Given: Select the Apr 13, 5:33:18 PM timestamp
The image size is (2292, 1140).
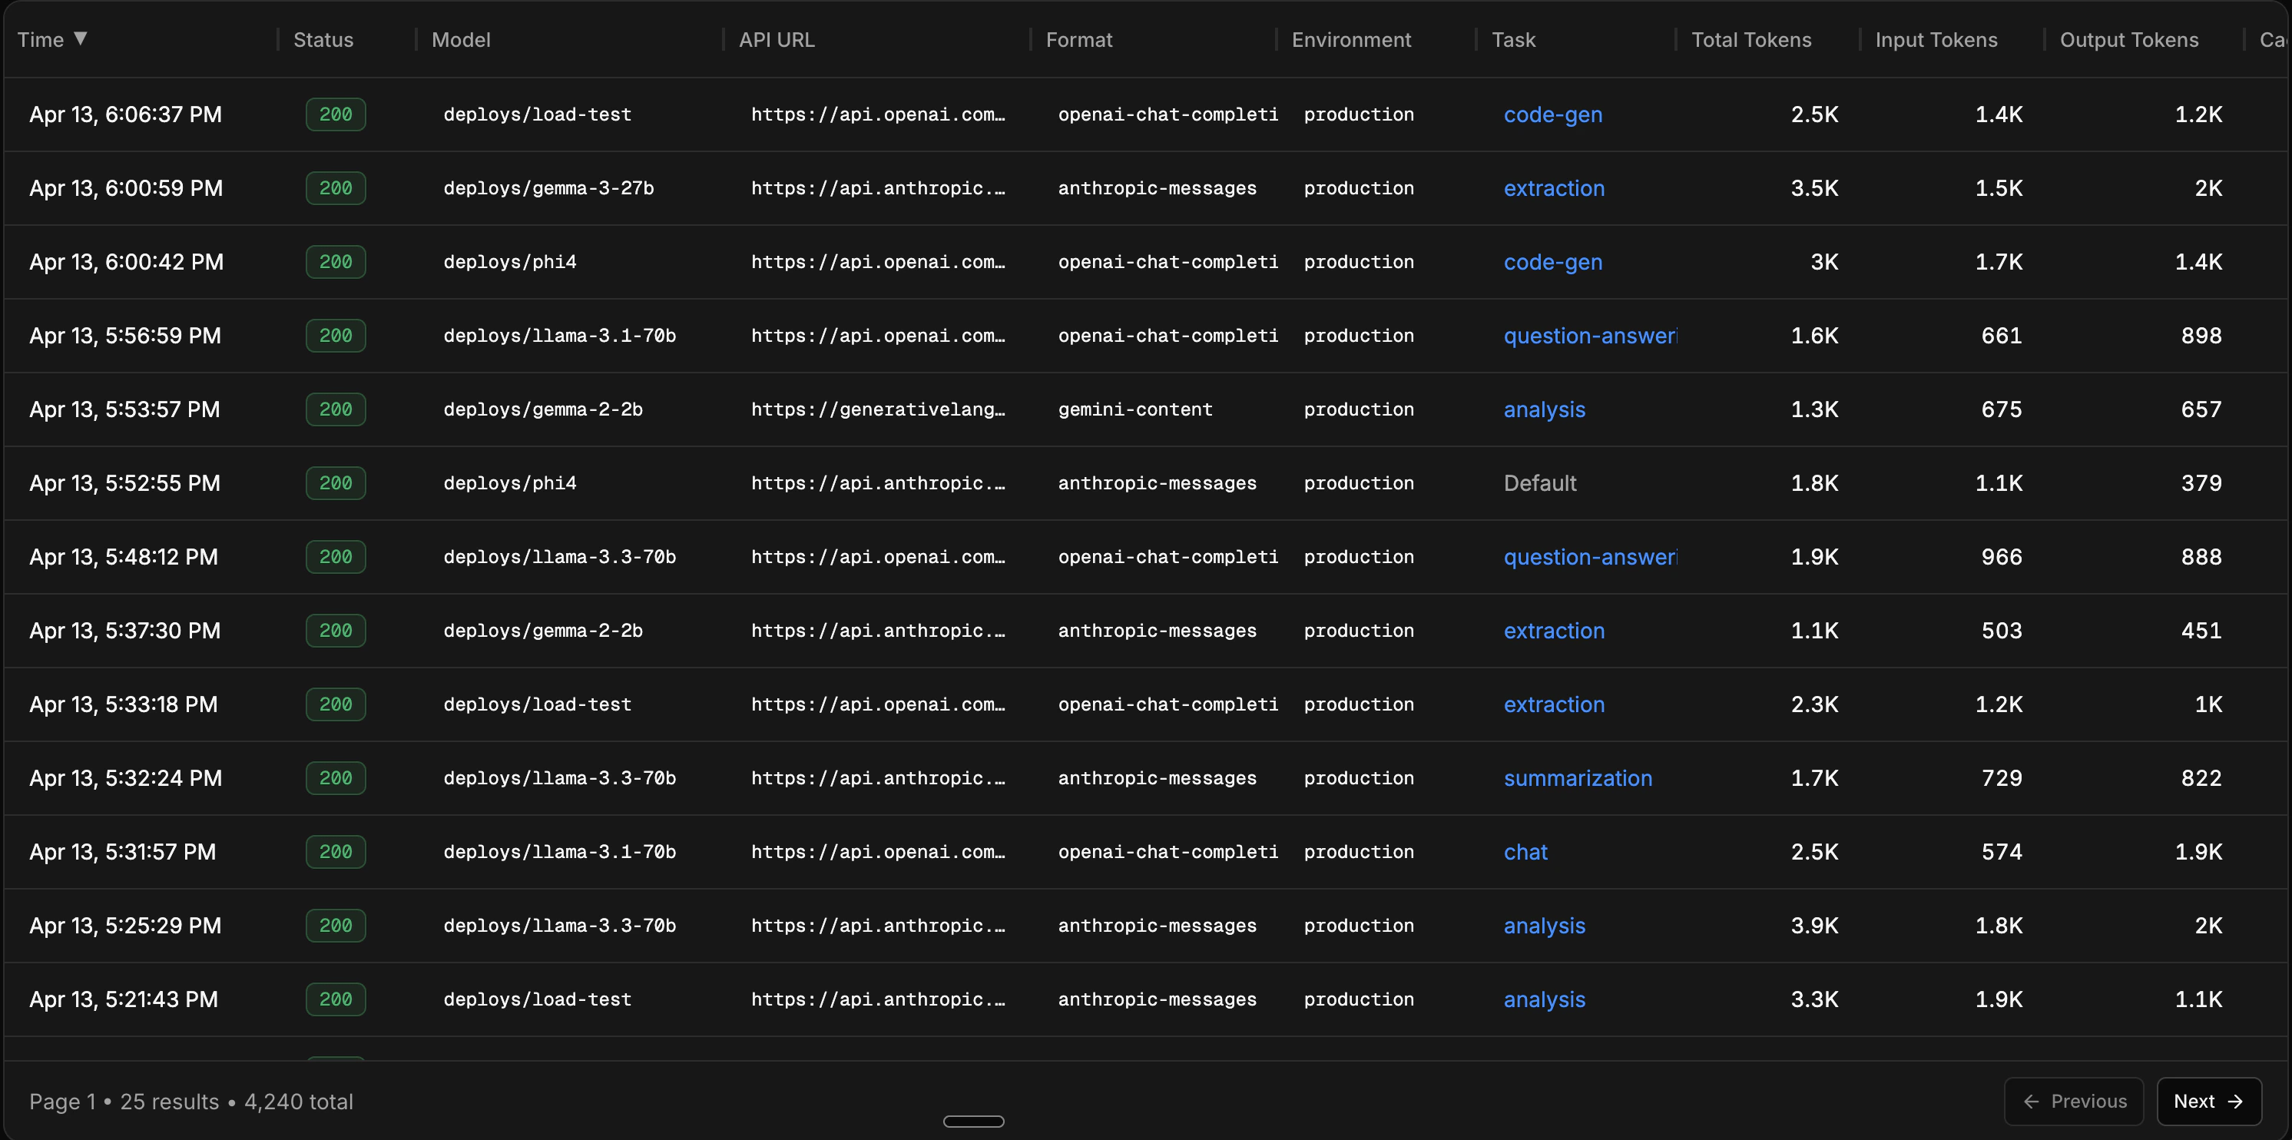Looking at the screenshot, I should coord(124,705).
